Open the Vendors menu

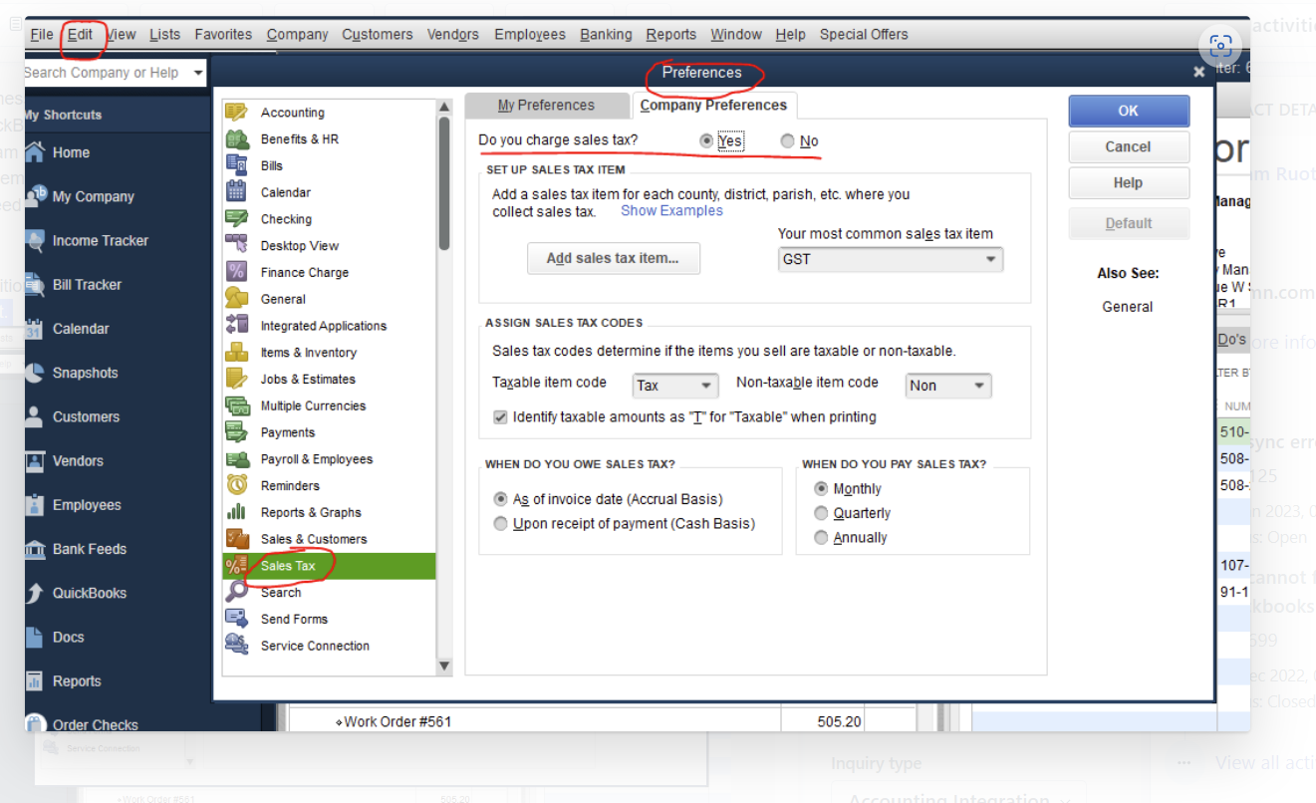(453, 34)
